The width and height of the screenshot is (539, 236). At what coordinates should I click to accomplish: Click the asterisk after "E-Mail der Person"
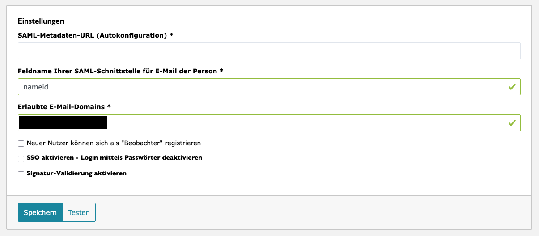pyautogui.click(x=221, y=71)
